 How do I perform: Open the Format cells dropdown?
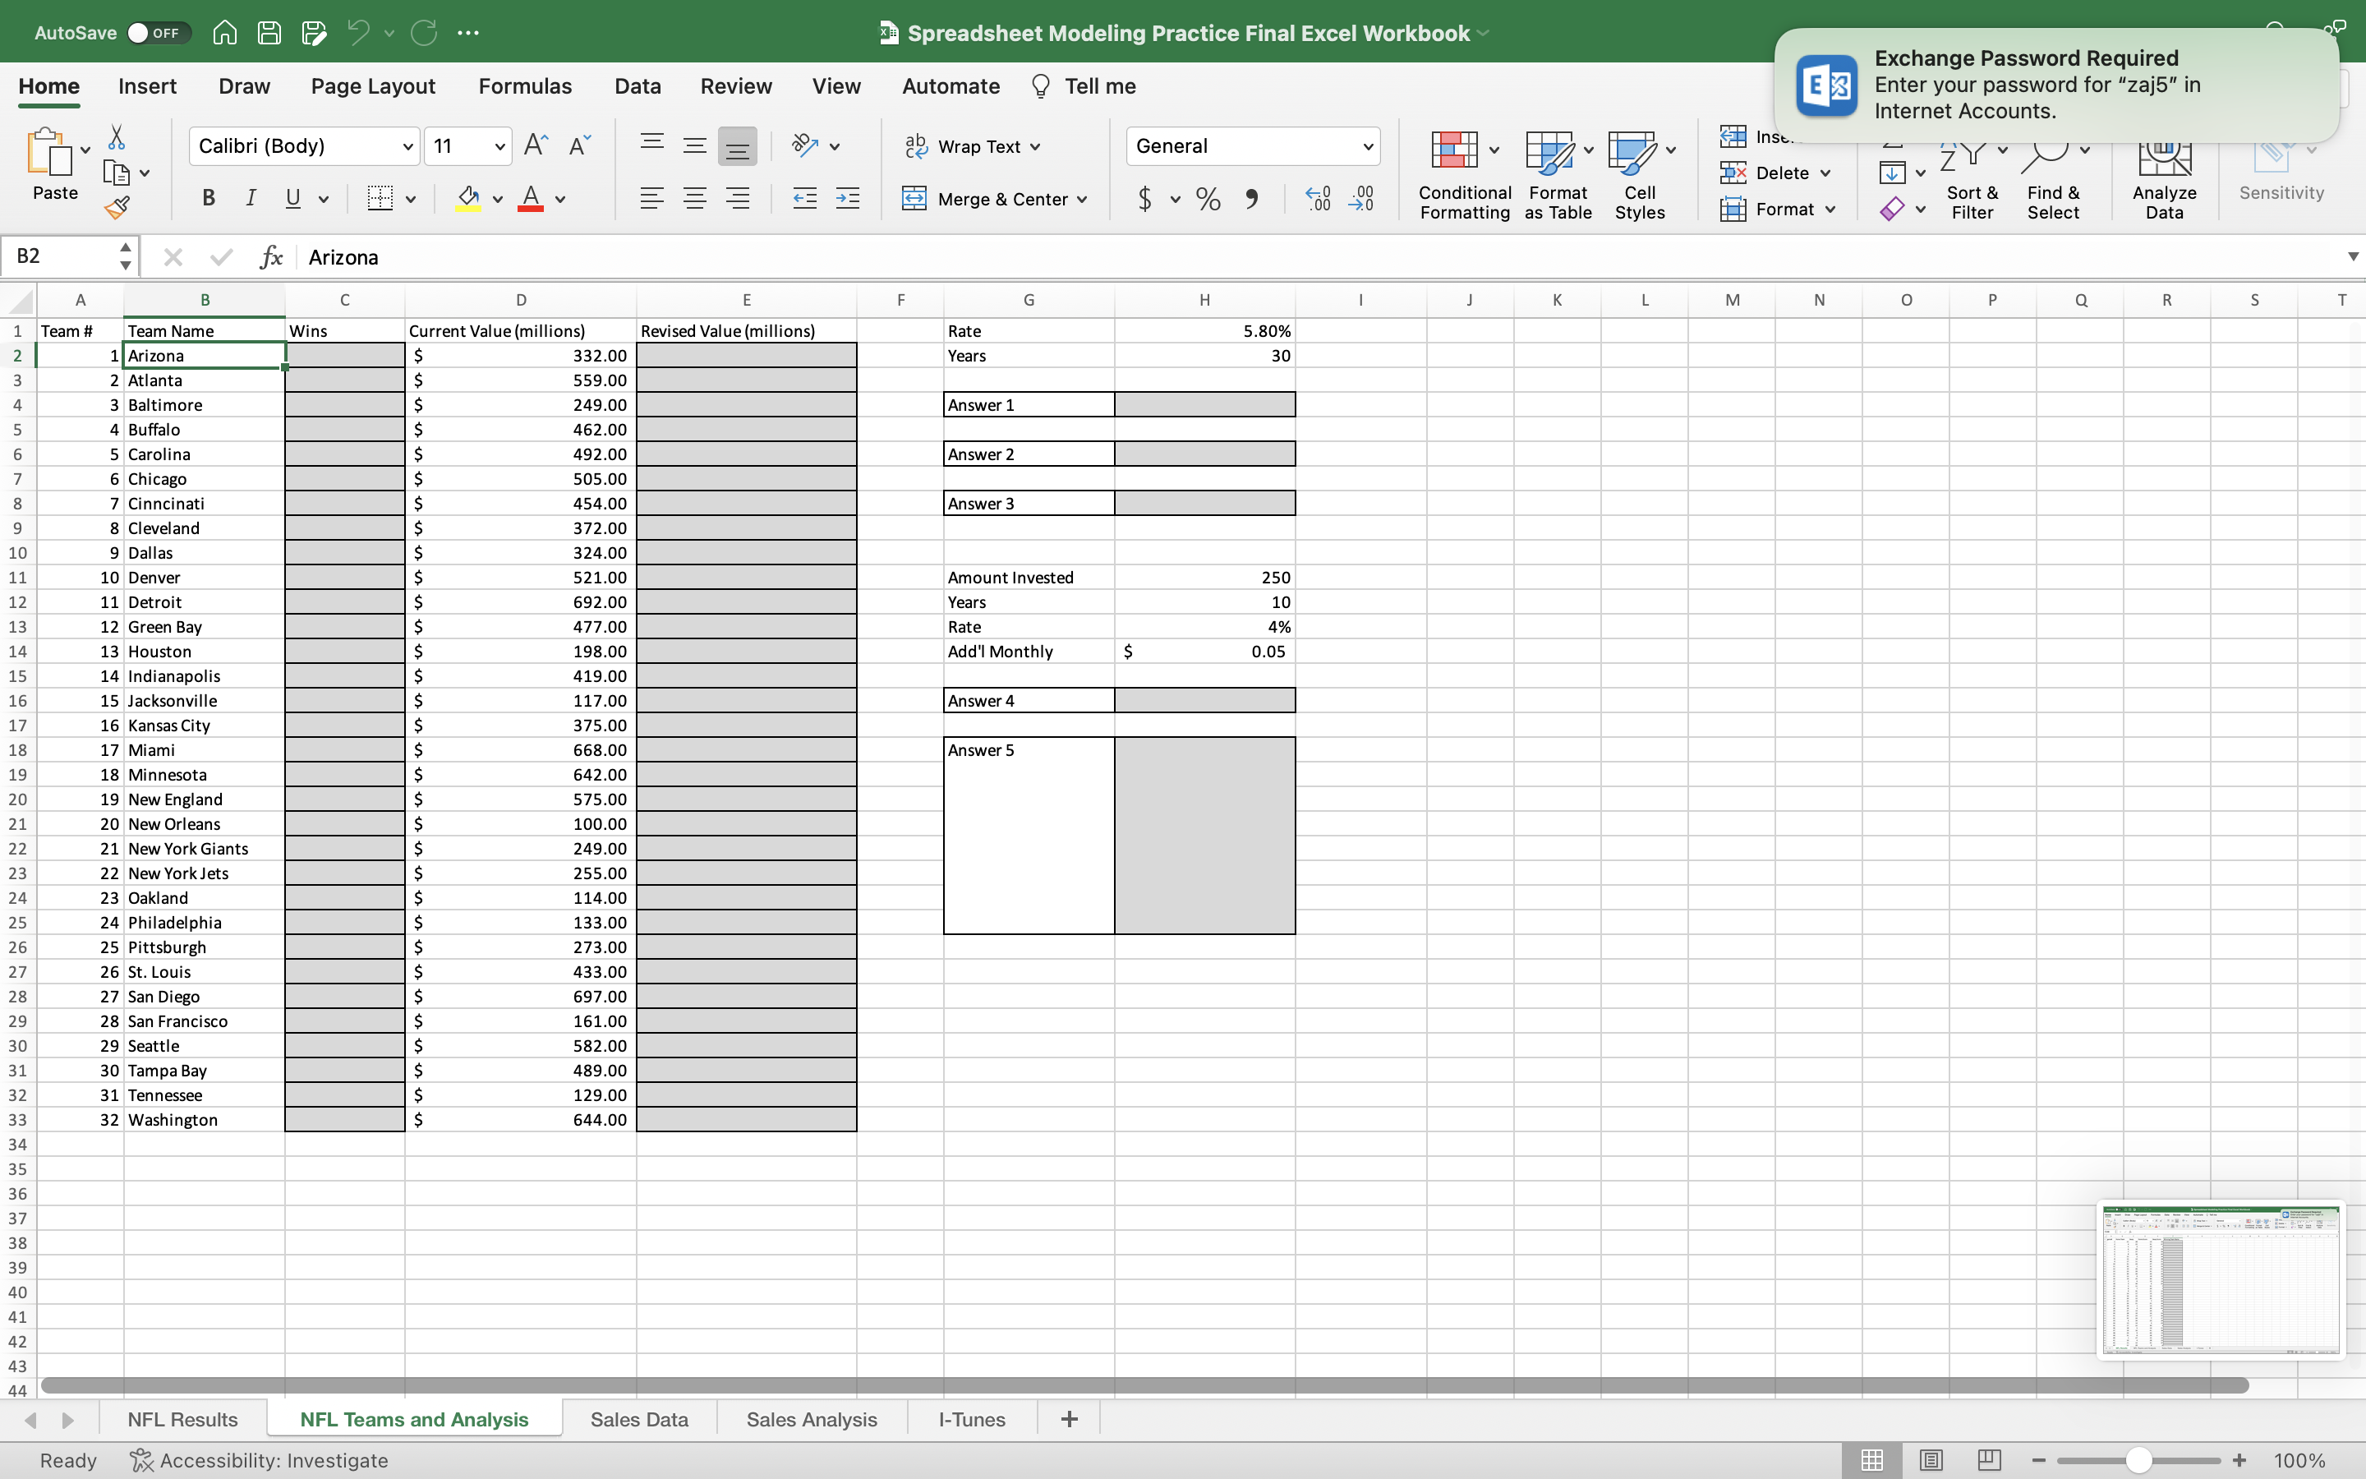point(1778,209)
